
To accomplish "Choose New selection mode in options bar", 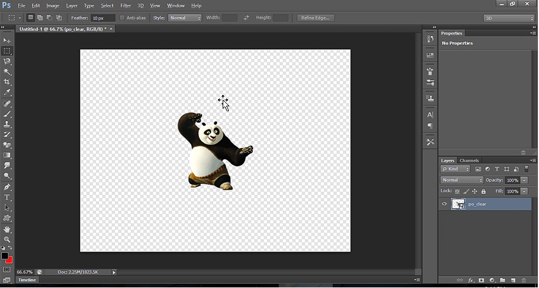I will point(30,18).
